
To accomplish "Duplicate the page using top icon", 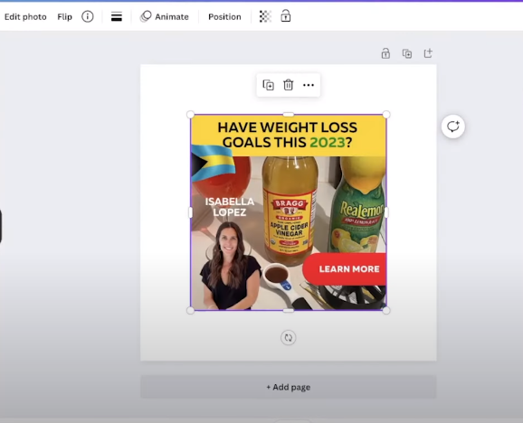I will pos(407,53).
